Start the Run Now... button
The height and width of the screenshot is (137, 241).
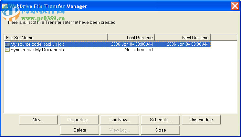pyautogui.click(x=120, y=120)
